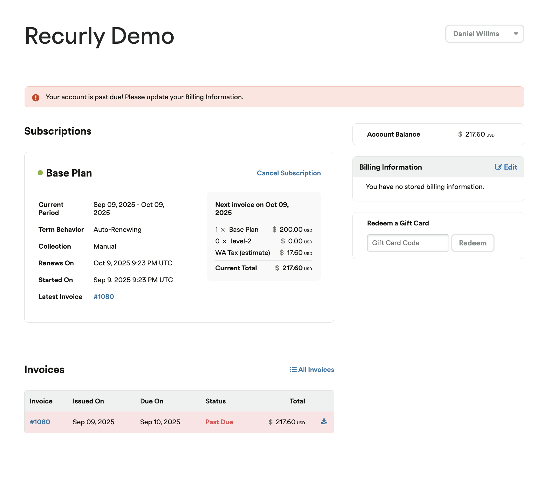Click the Past Due status text
Viewport: 544px width, 481px height.
pyautogui.click(x=219, y=422)
